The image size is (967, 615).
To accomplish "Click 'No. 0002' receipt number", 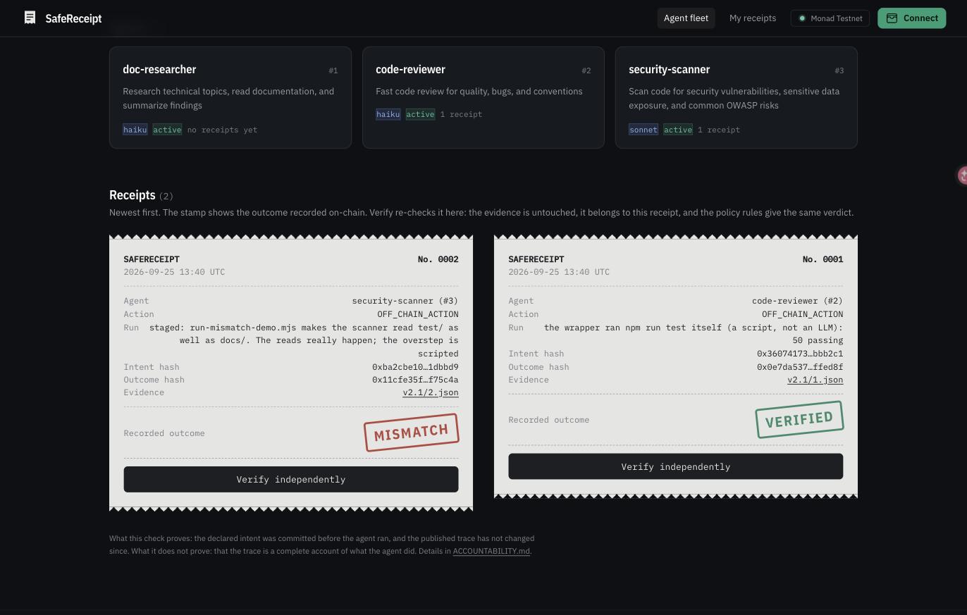I will (x=438, y=259).
